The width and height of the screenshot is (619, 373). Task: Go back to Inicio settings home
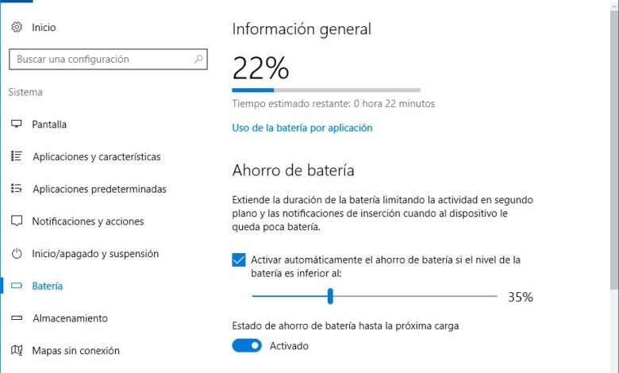tap(44, 28)
